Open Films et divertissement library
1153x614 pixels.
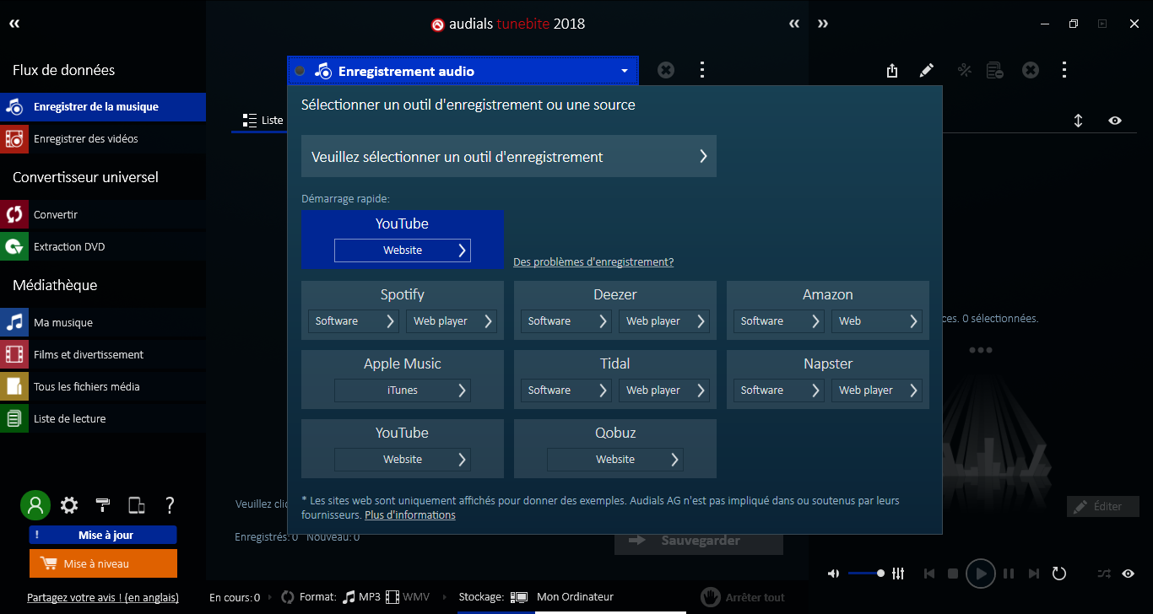(x=103, y=355)
